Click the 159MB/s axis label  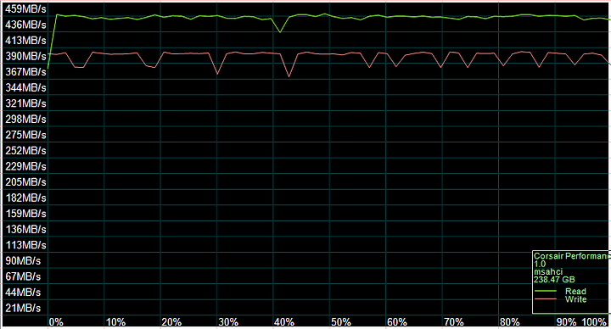(25, 214)
